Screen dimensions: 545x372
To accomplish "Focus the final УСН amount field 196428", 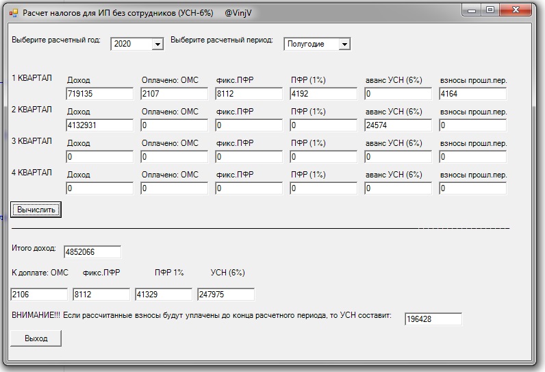I will pyautogui.click(x=433, y=319).
